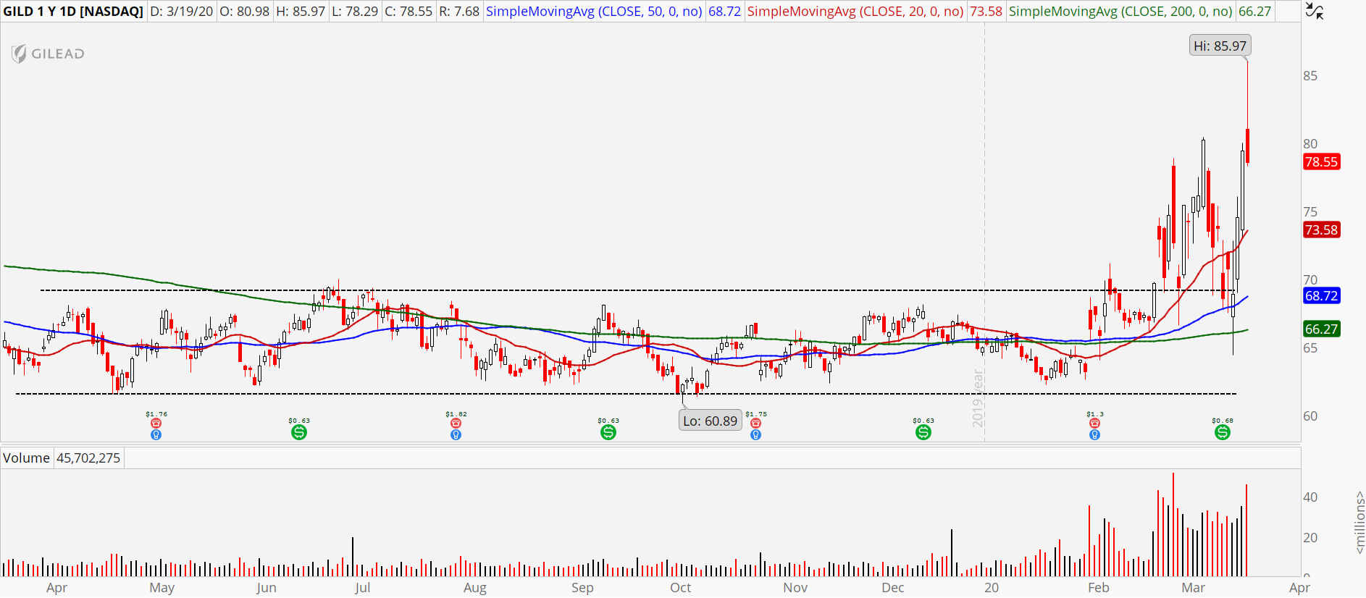Screen dimensions: 1366x598
Task: Select the blue 68.72 moving average label
Action: click(x=1321, y=295)
